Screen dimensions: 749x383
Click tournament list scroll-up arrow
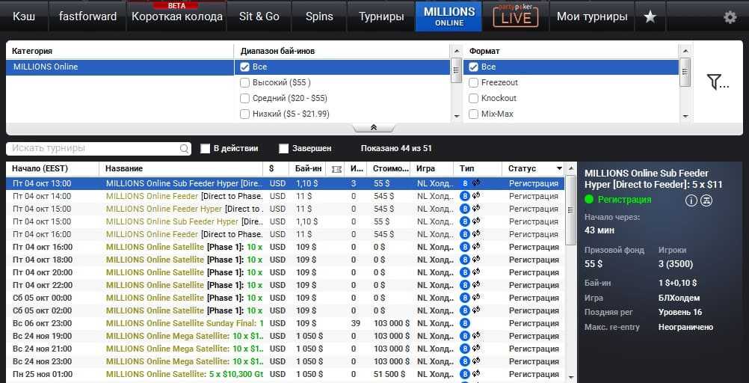(570, 169)
